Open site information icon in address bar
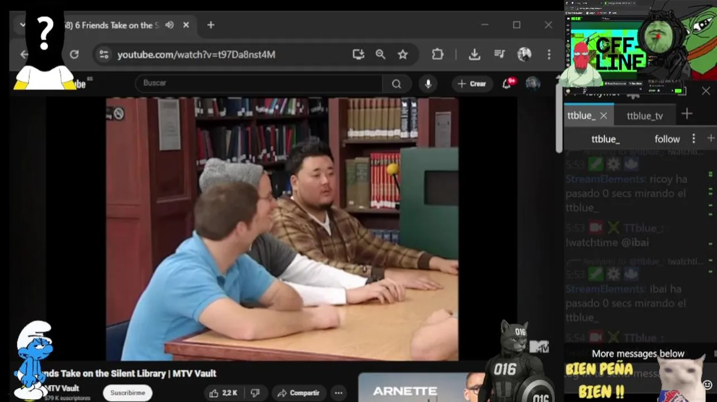The width and height of the screenshot is (717, 402). click(x=104, y=54)
